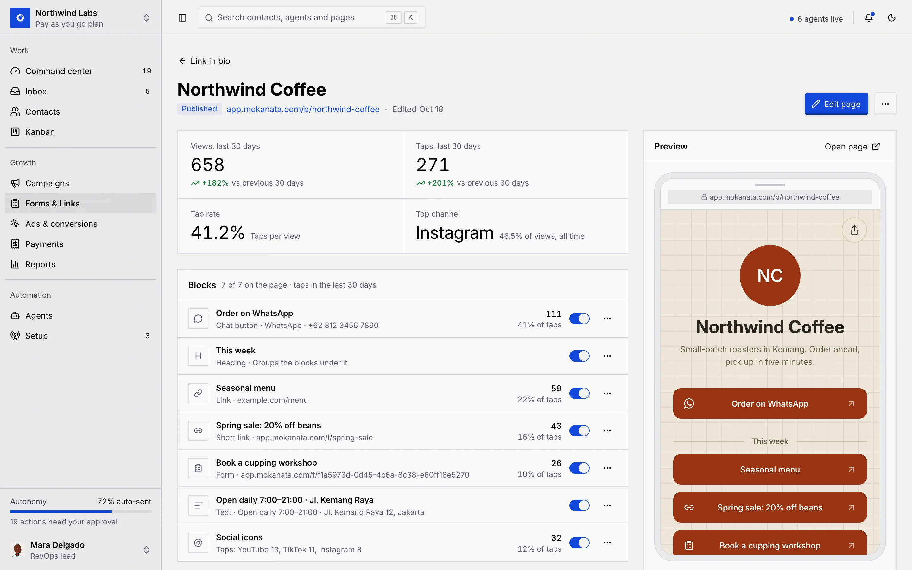The width and height of the screenshot is (912, 570).
Task: Open Reports
Action: (81, 265)
